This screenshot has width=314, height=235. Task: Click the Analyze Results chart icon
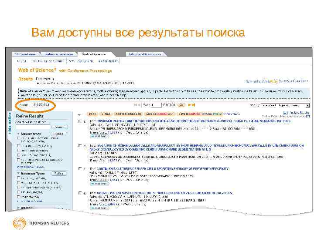(285, 113)
